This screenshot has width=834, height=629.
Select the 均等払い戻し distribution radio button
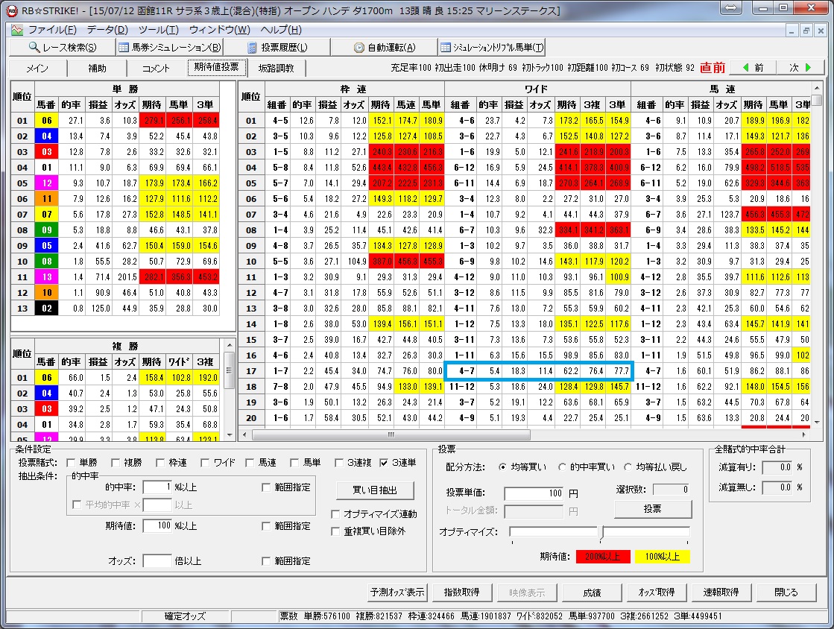pyautogui.click(x=628, y=467)
